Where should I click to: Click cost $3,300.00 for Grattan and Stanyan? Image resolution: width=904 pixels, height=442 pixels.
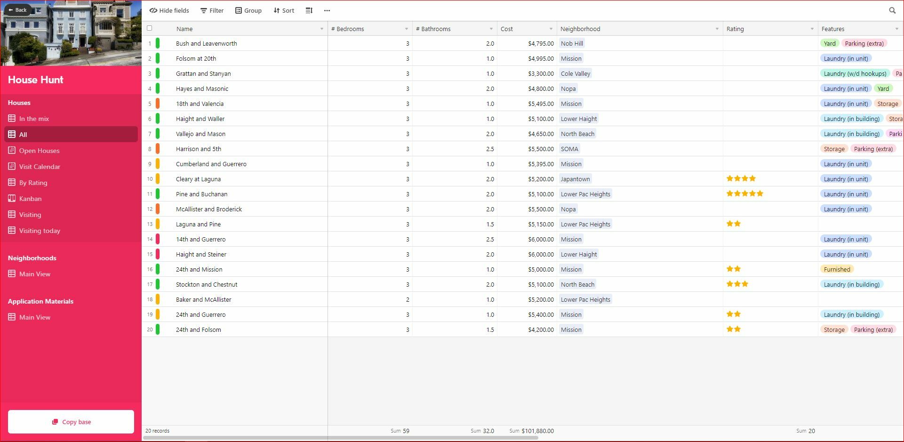(x=541, y=73)
